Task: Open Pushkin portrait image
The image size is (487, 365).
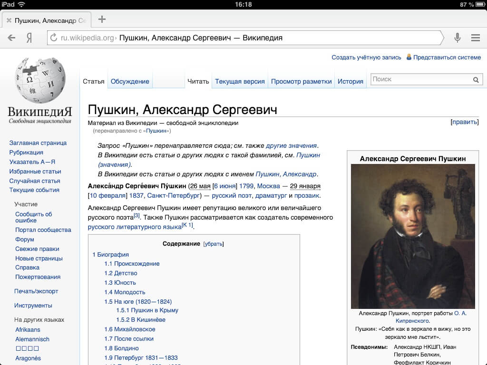Action: tap(413, 236)
